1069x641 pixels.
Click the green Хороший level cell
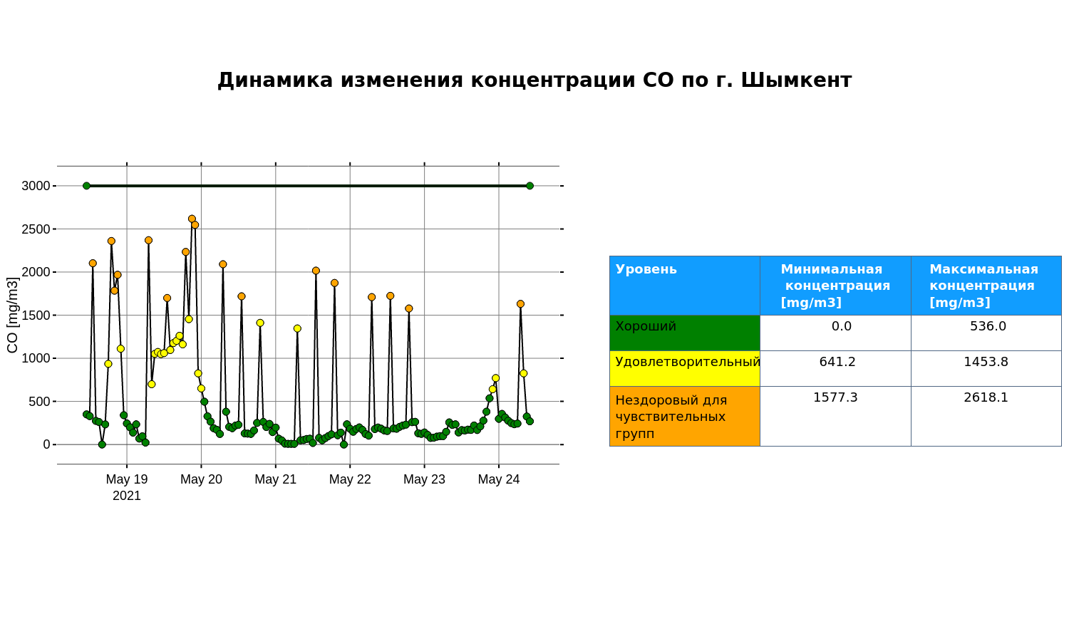click(685, 333)
